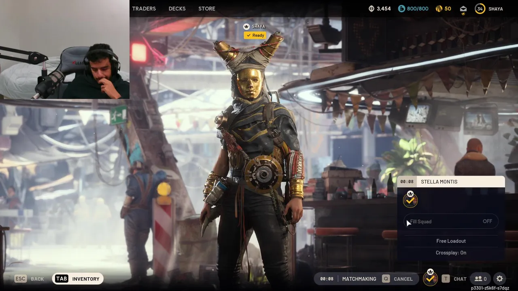This screenshot has width=518, height=291.
Task: Click the gold striped currency icon beside 50
Action: click(439, 8)
